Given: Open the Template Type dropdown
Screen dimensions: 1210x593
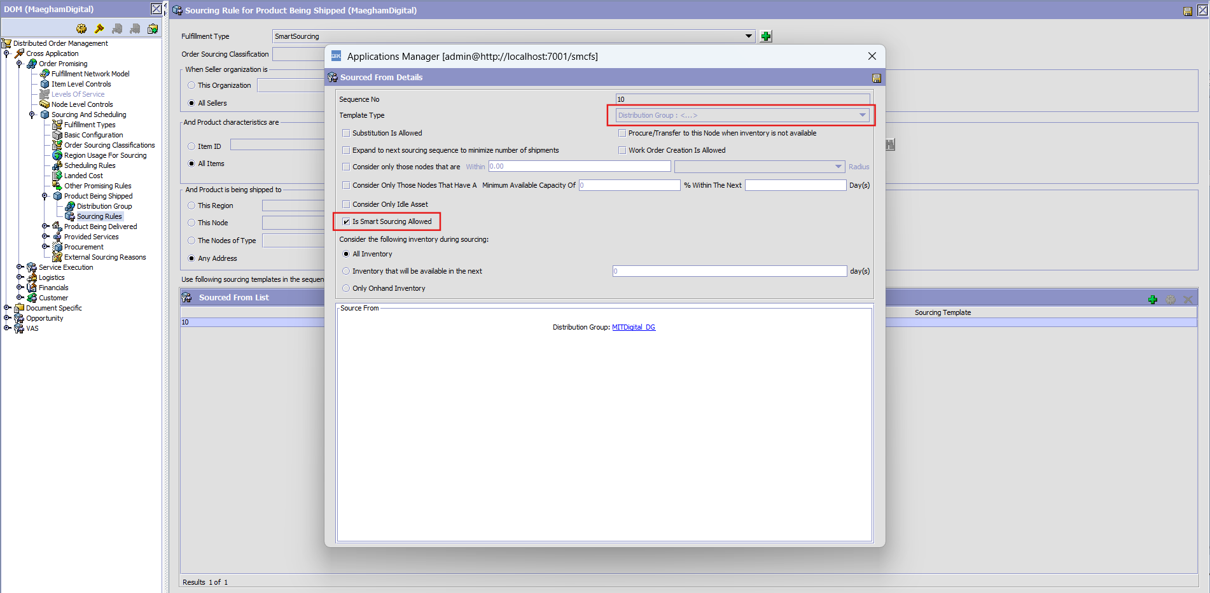Looking at the screenshot, I should [x=862, y=115].
